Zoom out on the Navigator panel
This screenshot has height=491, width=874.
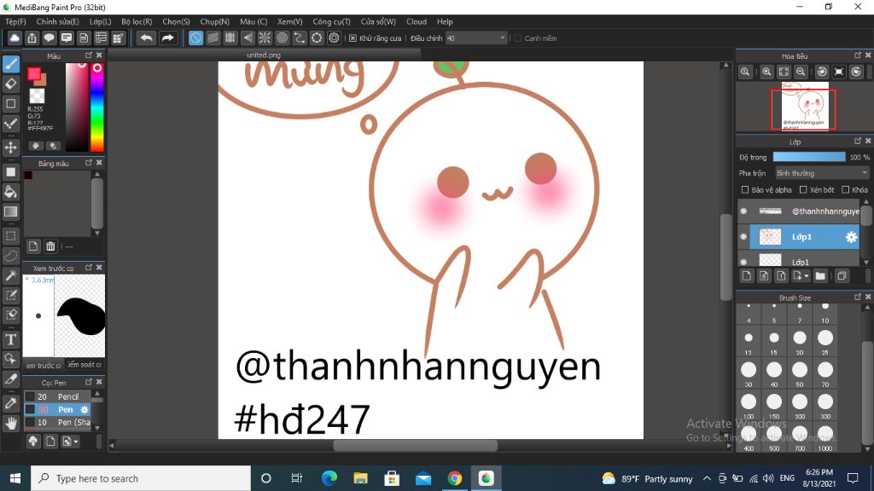coord(801,72)
